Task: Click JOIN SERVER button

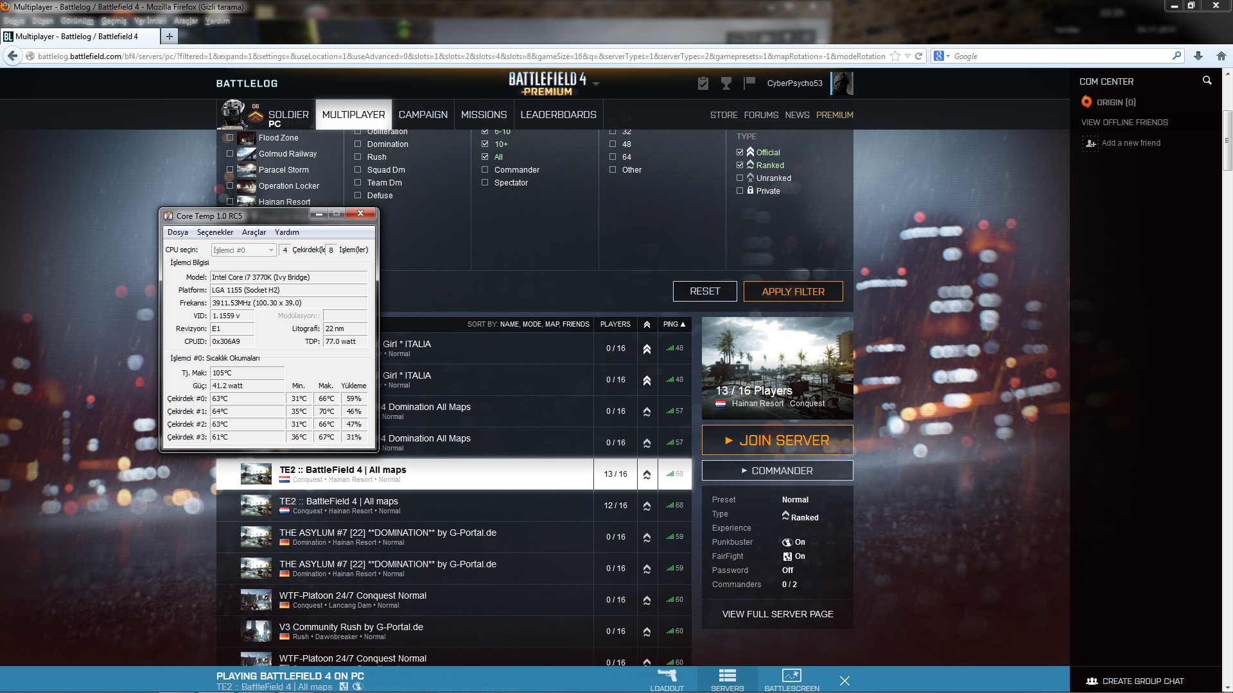Action: [x=777, y=440]
